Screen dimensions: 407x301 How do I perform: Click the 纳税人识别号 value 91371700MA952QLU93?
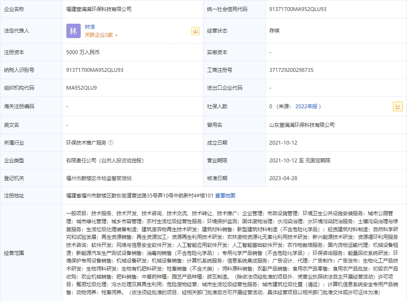pyautogui.click(x=95, y=70)
